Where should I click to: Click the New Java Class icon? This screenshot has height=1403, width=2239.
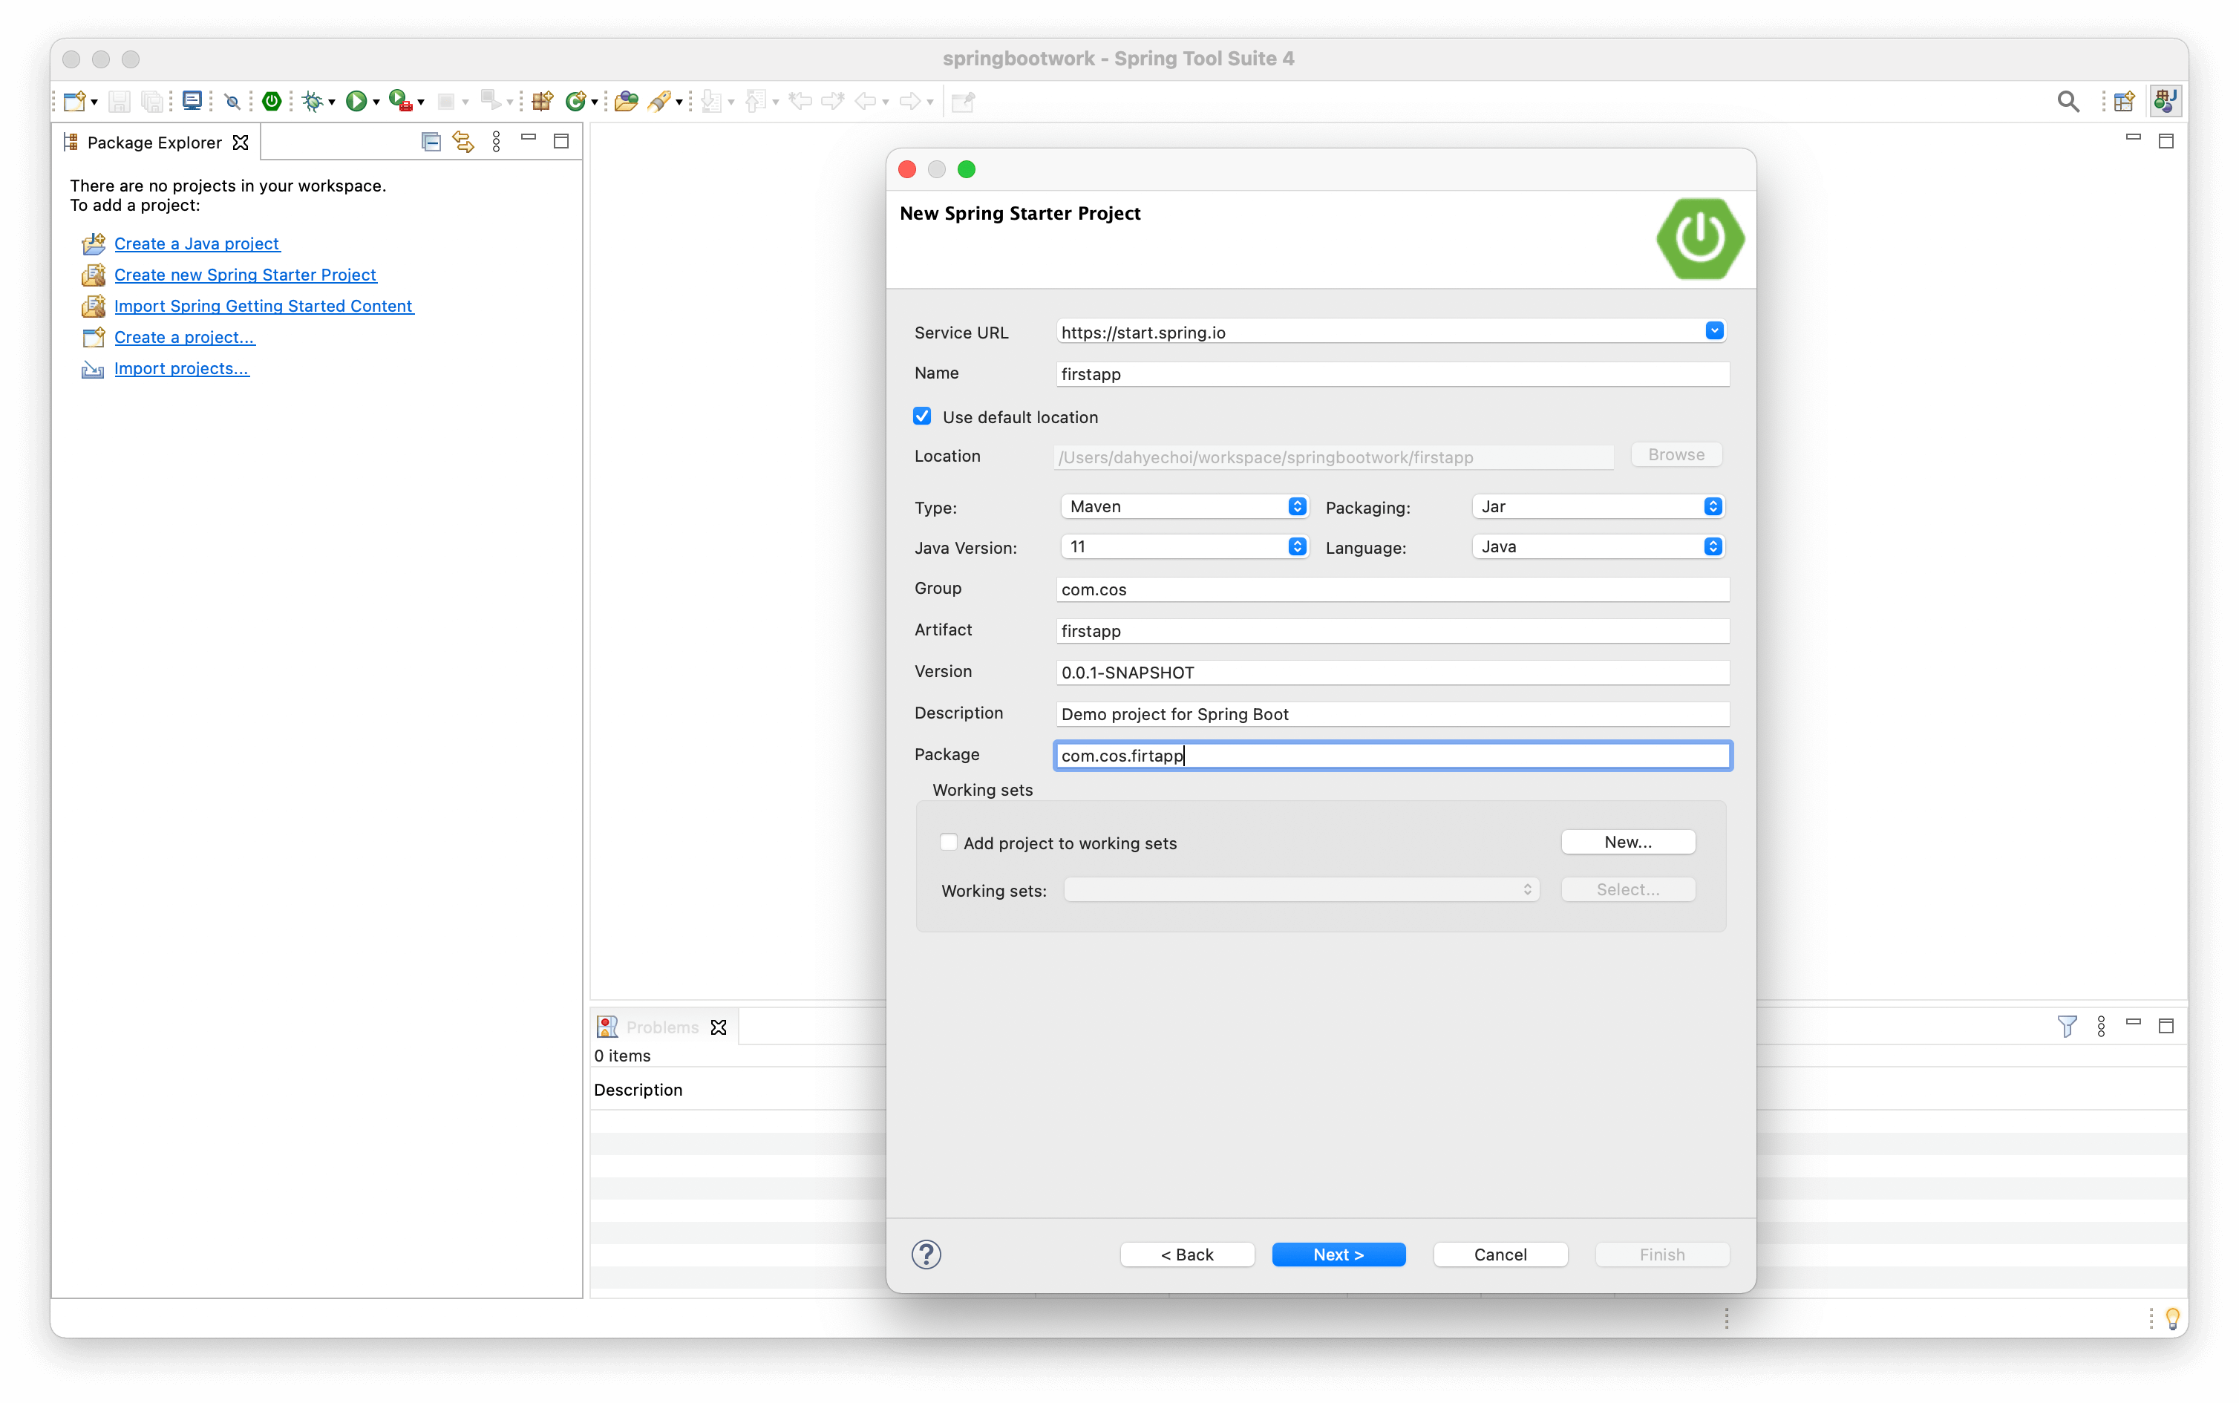coord(575,101)
